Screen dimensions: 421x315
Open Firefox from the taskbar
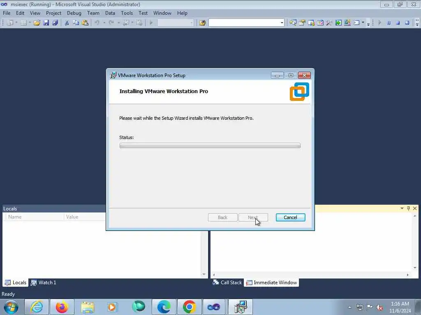[x=62, y=307]
